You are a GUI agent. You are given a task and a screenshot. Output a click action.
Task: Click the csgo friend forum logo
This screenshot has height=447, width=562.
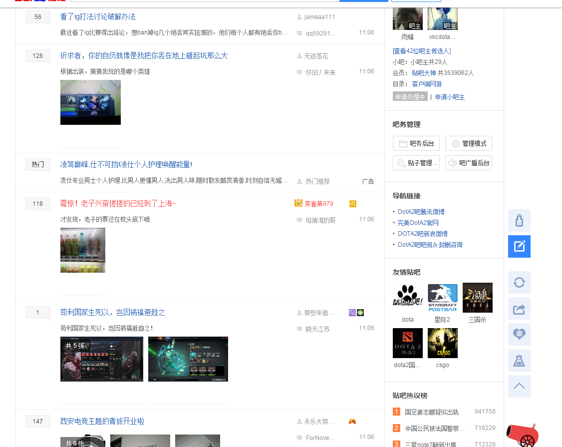pyautogui.click(x=442, y=343)
